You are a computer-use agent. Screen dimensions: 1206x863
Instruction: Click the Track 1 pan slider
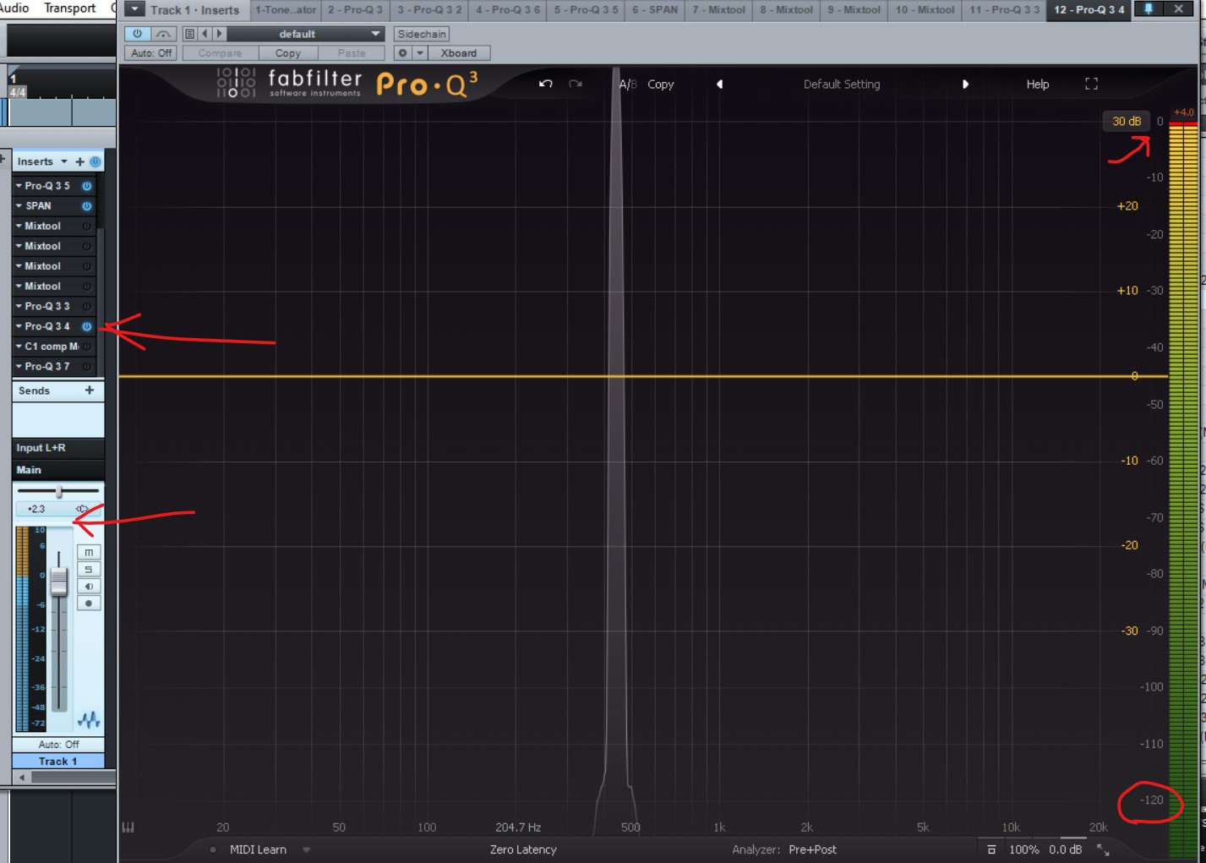58,490
